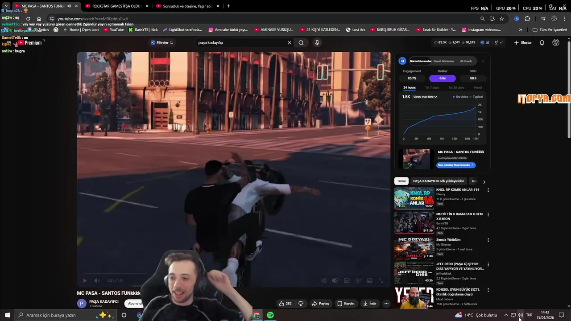Select the Genel Görünüm tab

click(x=443, y=61)
